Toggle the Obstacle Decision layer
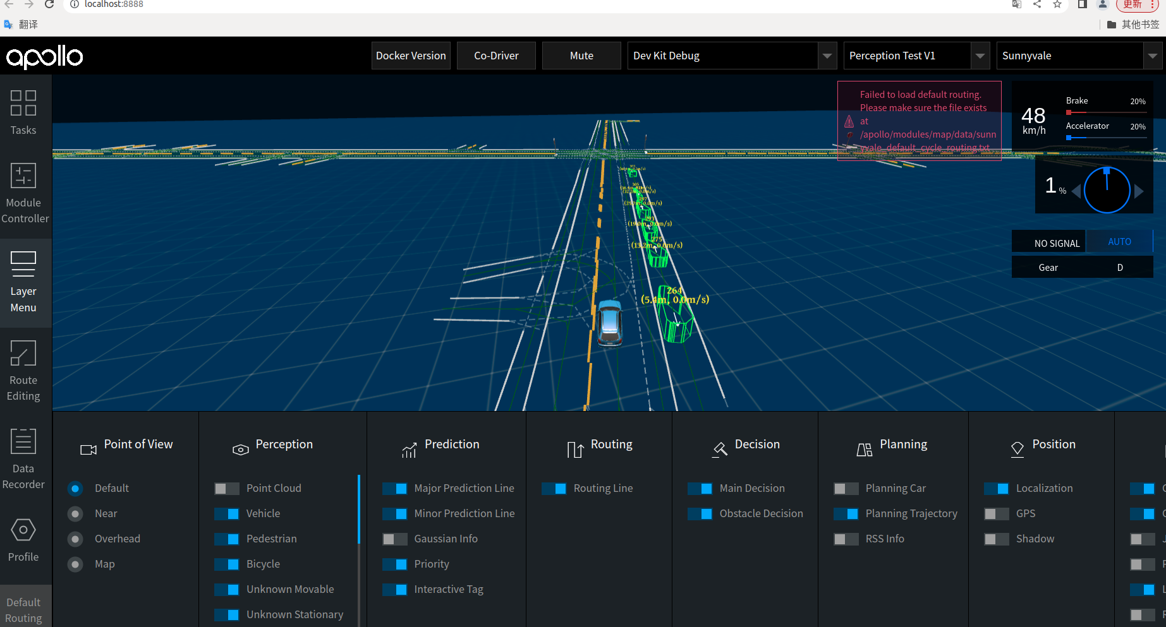The height and width of the screenshot is (627, 1166). (x=700, y=514)
